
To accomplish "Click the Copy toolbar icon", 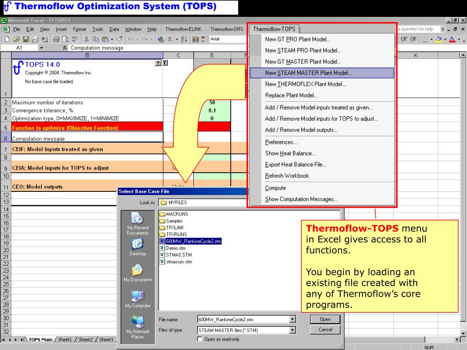I will (96, 39).
